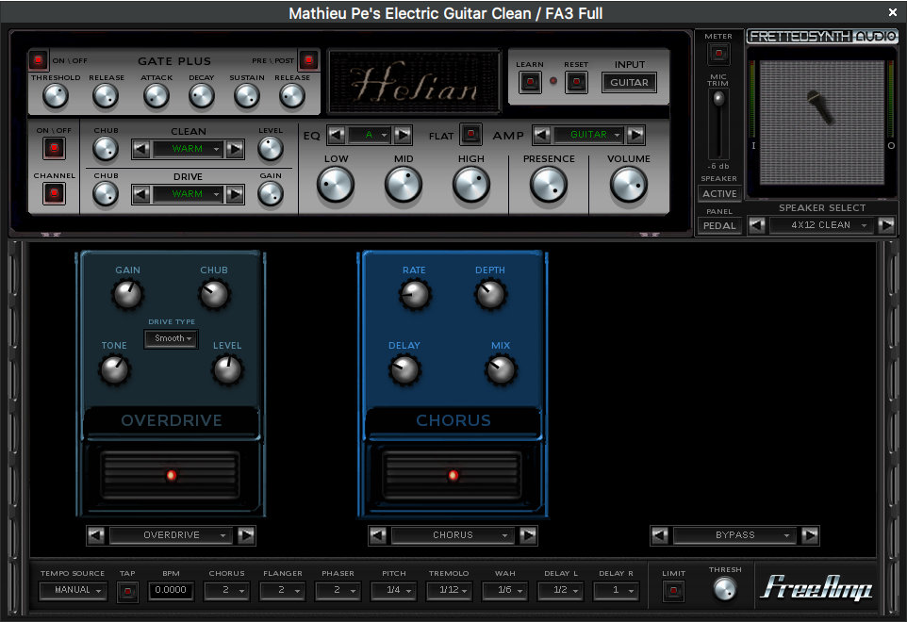Click the ACTIVE speaker button
The image size is (907, 622).
[x=719, y=193]
